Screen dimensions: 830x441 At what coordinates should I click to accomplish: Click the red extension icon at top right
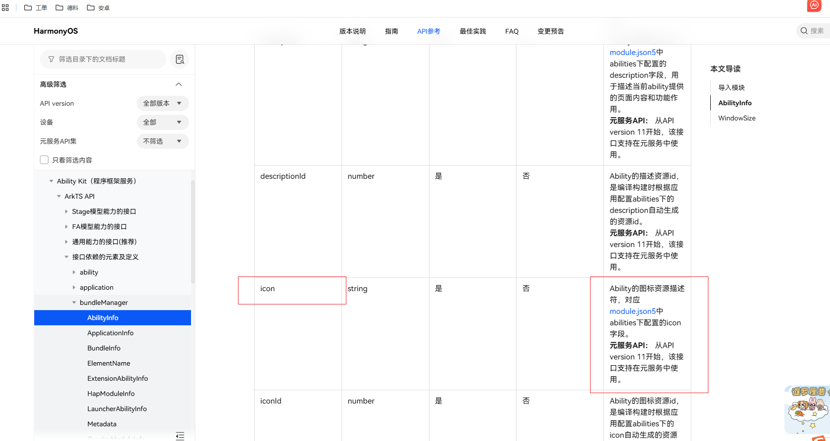coord(814,5)
